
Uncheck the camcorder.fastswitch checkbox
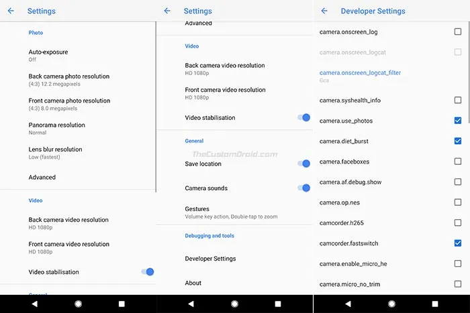click(x=458, y=243)
